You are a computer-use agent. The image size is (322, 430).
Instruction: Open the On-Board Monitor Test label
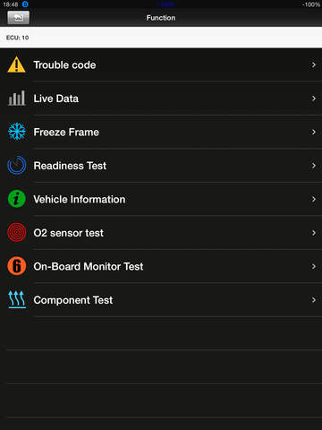pyautogui.click(x=89, y=266)
